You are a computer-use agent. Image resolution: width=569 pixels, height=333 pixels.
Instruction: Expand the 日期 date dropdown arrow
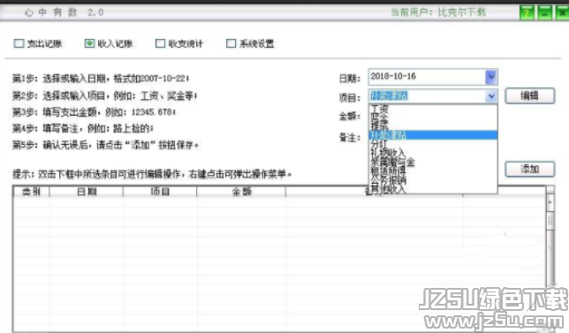[491, 77]
